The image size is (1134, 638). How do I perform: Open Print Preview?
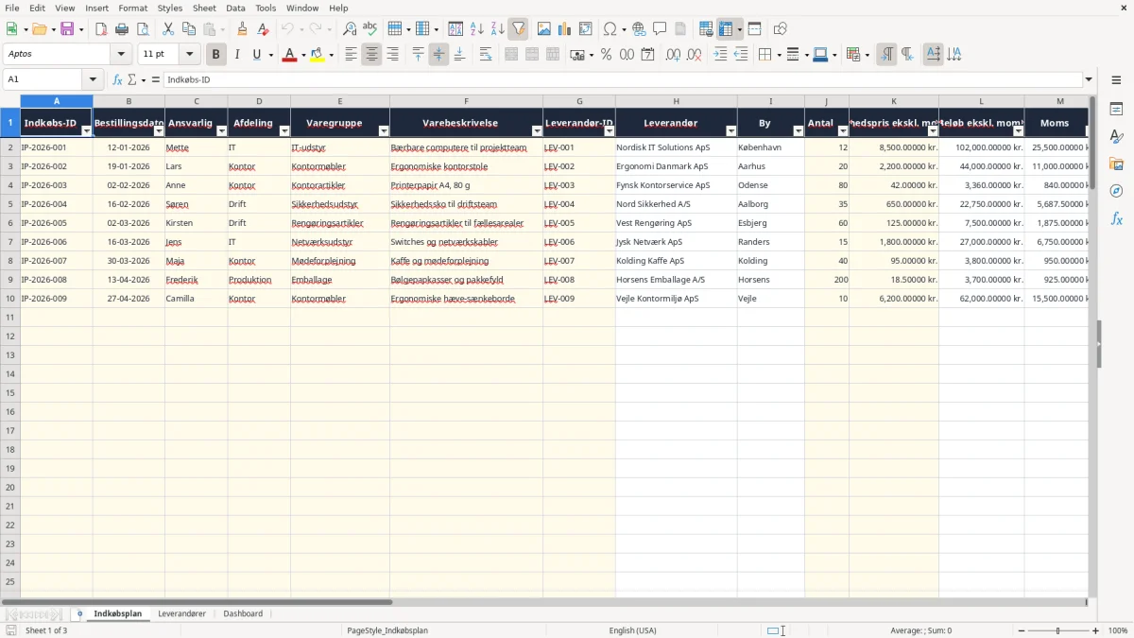point(142,29)
